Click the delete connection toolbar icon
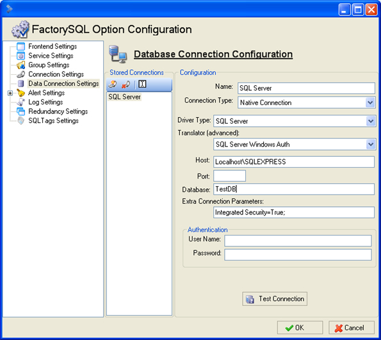381x340 pixels. [126, 85]
